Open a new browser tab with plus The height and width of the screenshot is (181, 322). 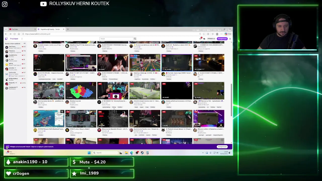pos(68,29)
